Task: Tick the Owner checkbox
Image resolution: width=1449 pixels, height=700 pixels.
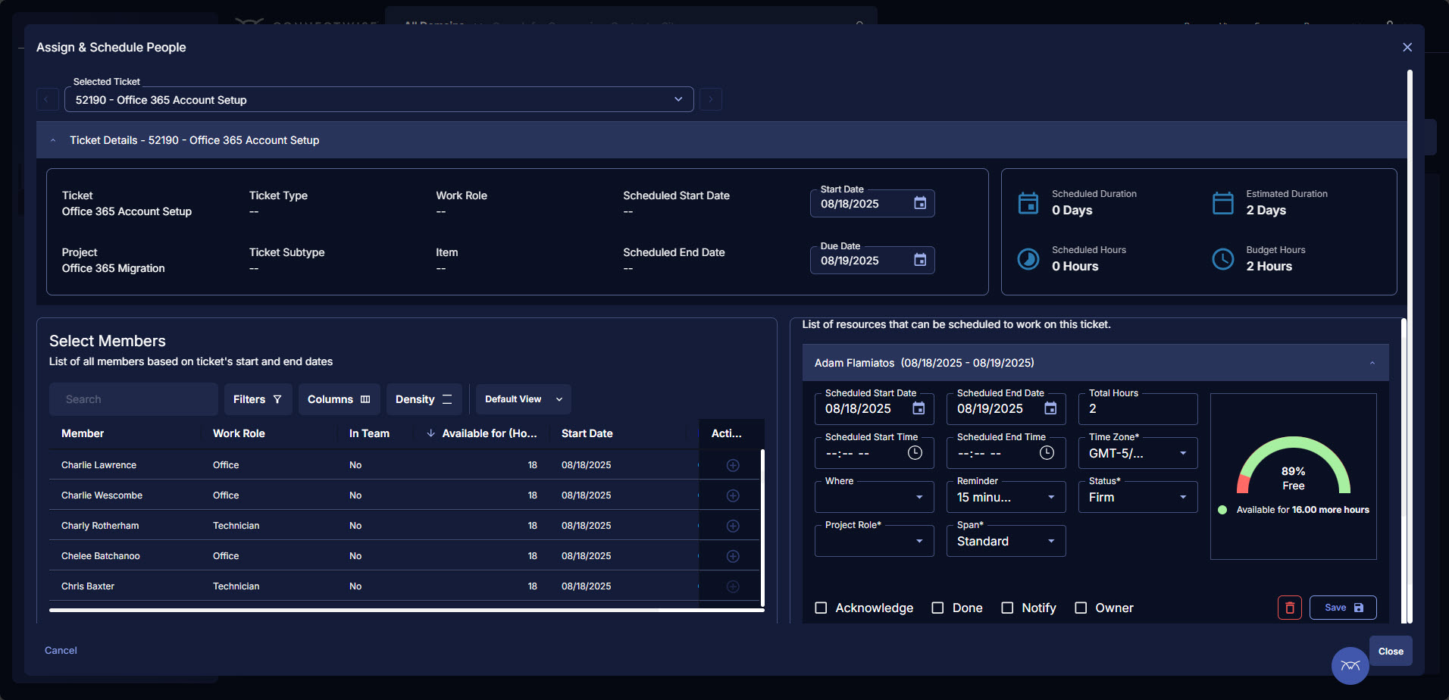Action: [x=1081, y=608]
